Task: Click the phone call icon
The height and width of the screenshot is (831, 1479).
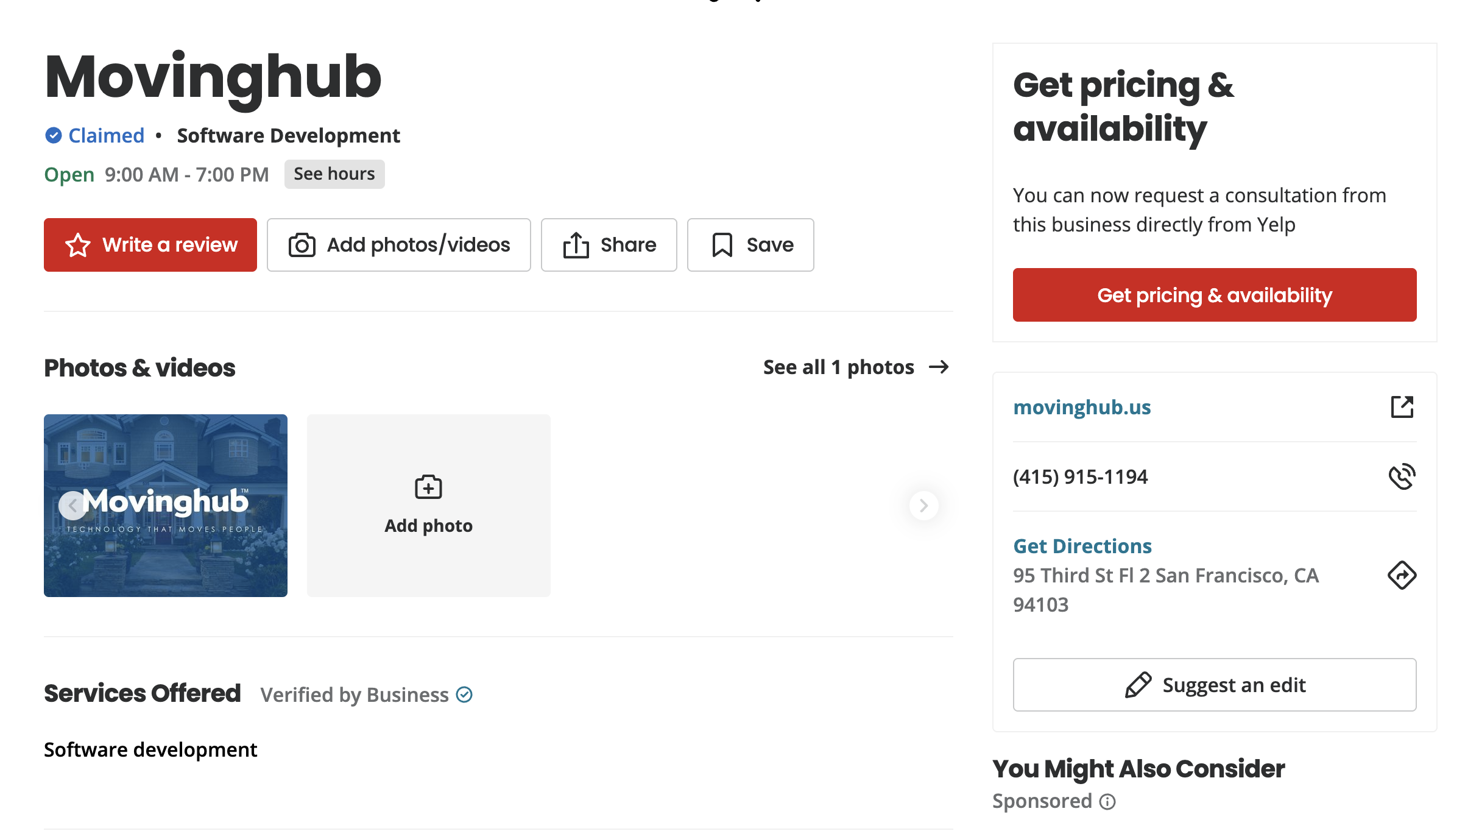Action: [x=1402, y=476]
